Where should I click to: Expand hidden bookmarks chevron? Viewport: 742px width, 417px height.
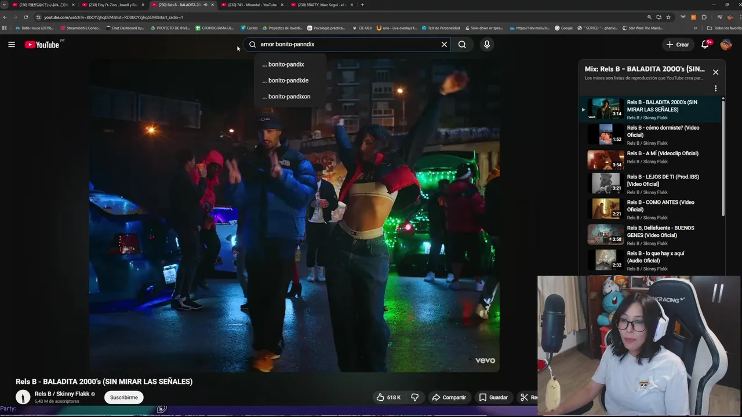tap(695, 28)
